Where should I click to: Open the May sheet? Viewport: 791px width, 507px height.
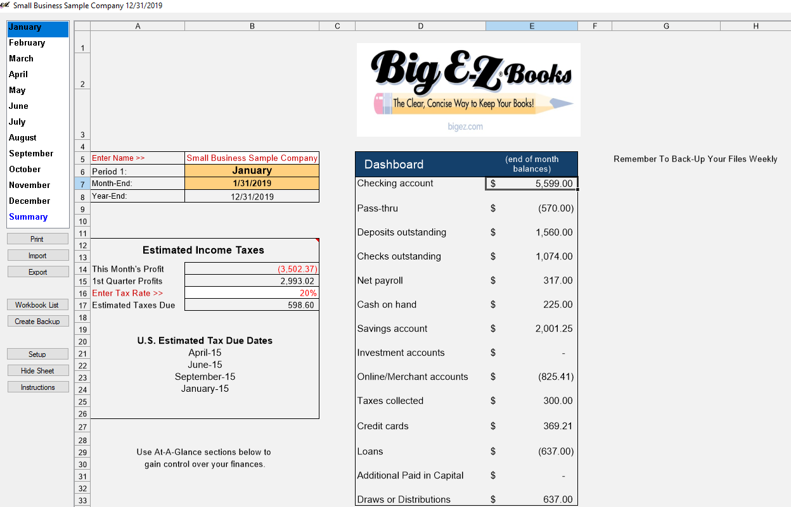point(17,90)
